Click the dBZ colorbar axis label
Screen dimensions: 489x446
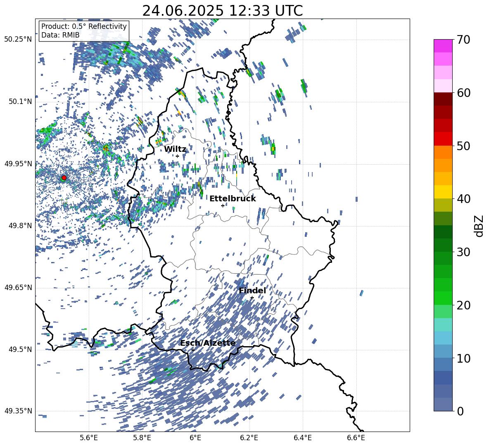click(479, 226)
